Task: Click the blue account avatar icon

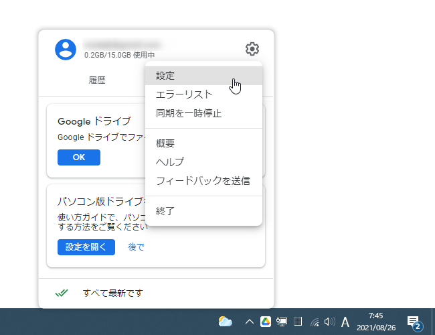Action: tap(66, 50)
